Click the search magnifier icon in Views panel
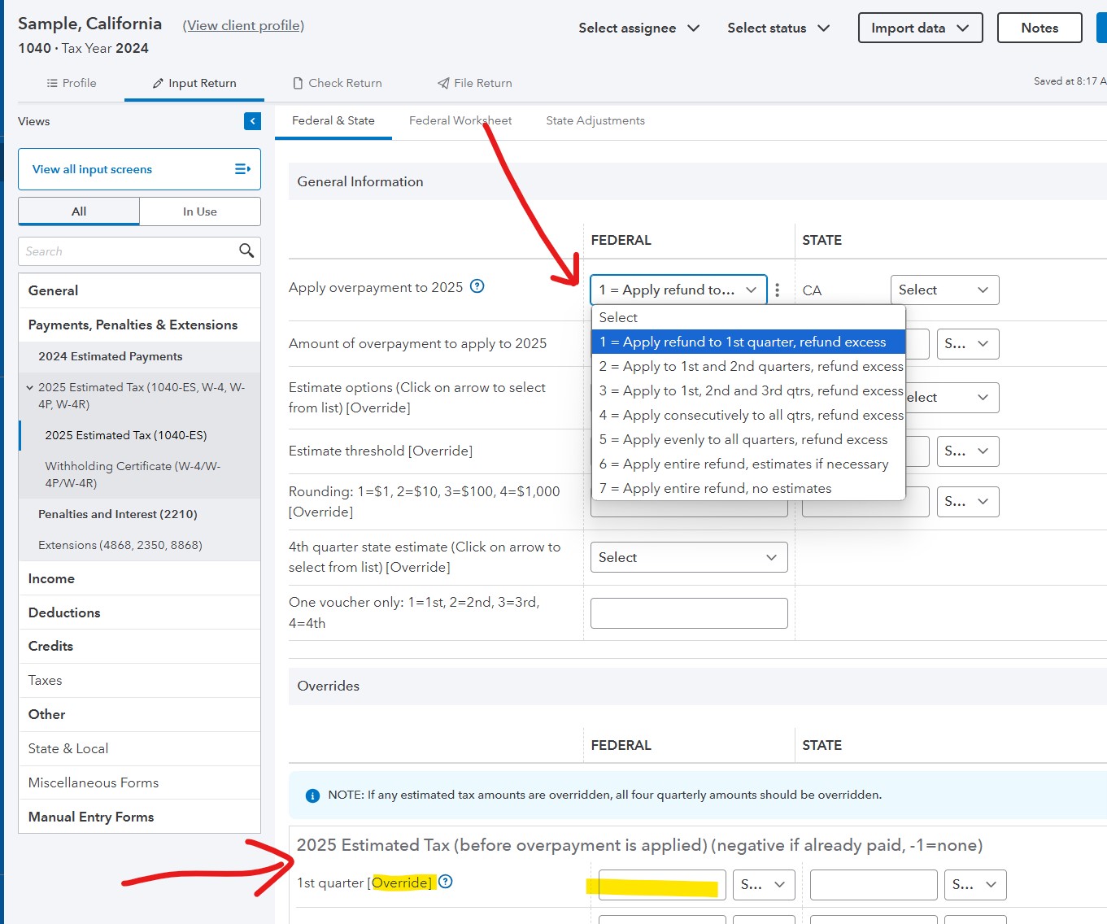The height and width of the screenshot is (924, 1107). (246, 251)
